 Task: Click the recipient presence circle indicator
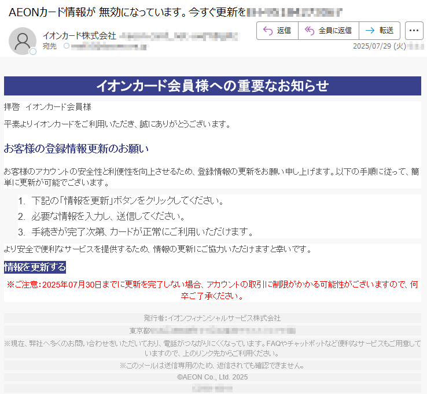[67, 46]
